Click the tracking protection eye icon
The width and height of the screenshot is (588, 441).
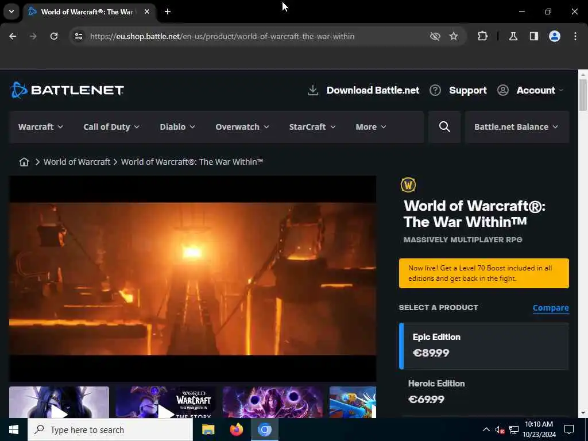435,36
